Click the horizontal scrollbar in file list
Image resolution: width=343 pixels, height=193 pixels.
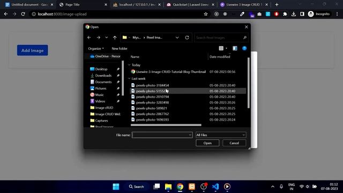pyautogui.click(x=166, y=125)
